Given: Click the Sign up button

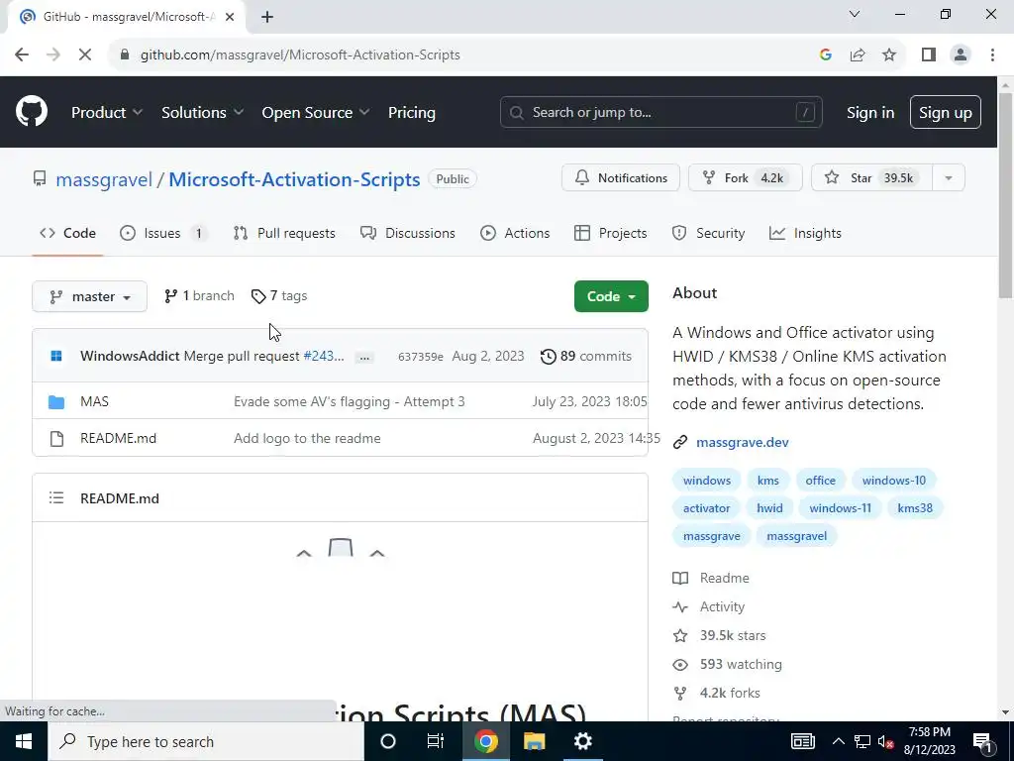Looking at the screenshot, I should (946, 112).
